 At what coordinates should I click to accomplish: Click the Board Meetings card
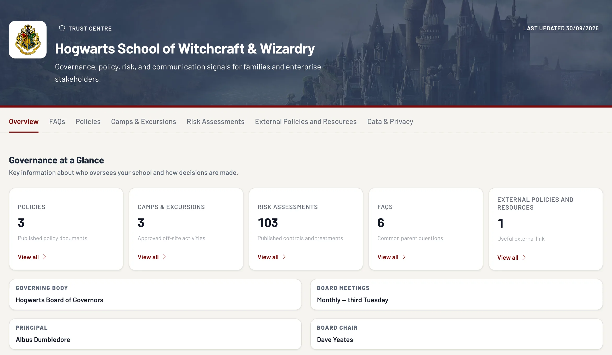tap(457, 294)
